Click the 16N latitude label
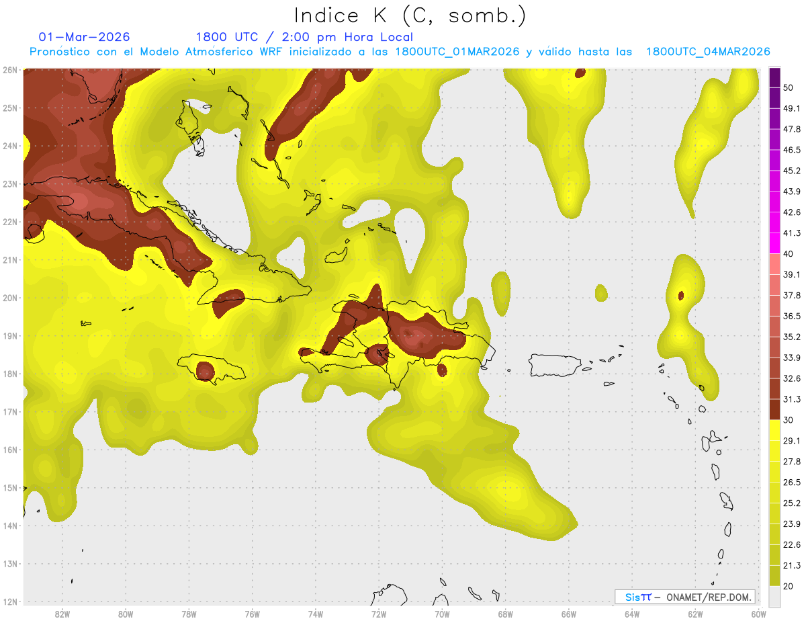The width and height of the screenshot is (806, 623). (10, 450)
